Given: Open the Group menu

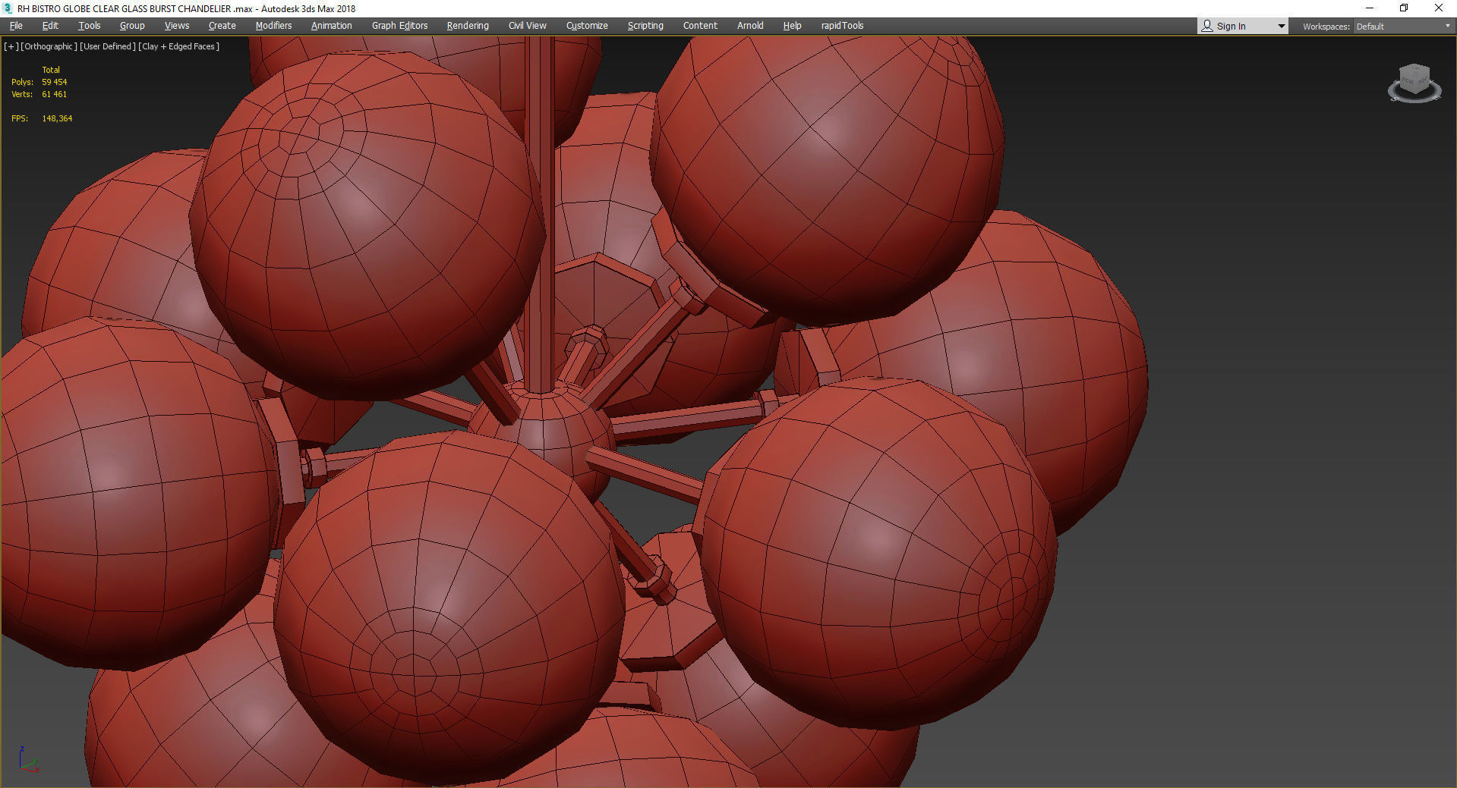Looking at the screenshot, I should [x=132, y=26].
